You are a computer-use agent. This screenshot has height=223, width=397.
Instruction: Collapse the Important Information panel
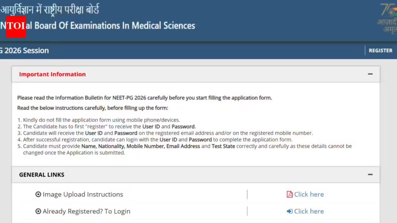(370, 74)
